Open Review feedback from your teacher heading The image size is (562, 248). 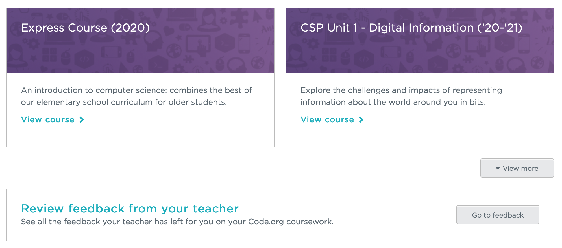click(x=130, y=209)
